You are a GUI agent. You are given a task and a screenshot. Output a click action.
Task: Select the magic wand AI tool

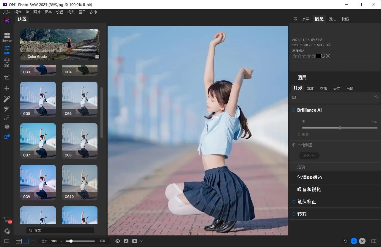click(7, 99)
